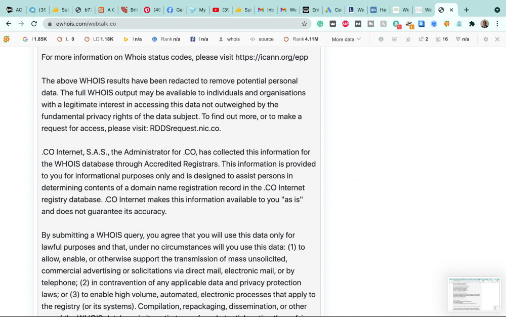Switch to the RSS feed tab

(x=107, y=10)
